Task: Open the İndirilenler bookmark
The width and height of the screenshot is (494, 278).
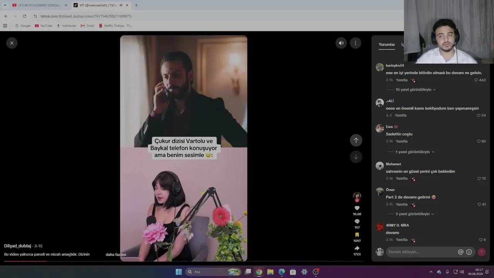Action: 66,26
